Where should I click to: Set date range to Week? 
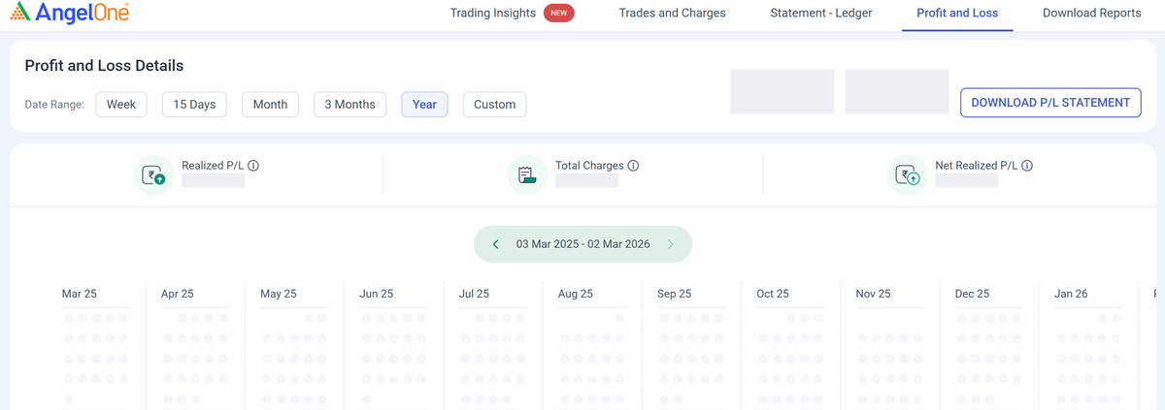click(121, 104)
